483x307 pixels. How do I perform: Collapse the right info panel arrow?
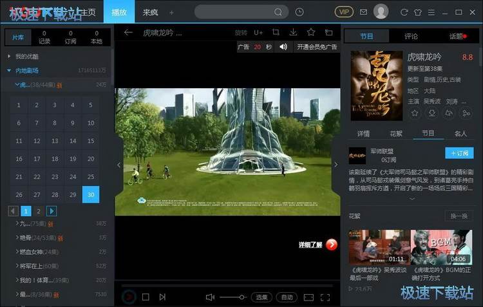(336, 165)
